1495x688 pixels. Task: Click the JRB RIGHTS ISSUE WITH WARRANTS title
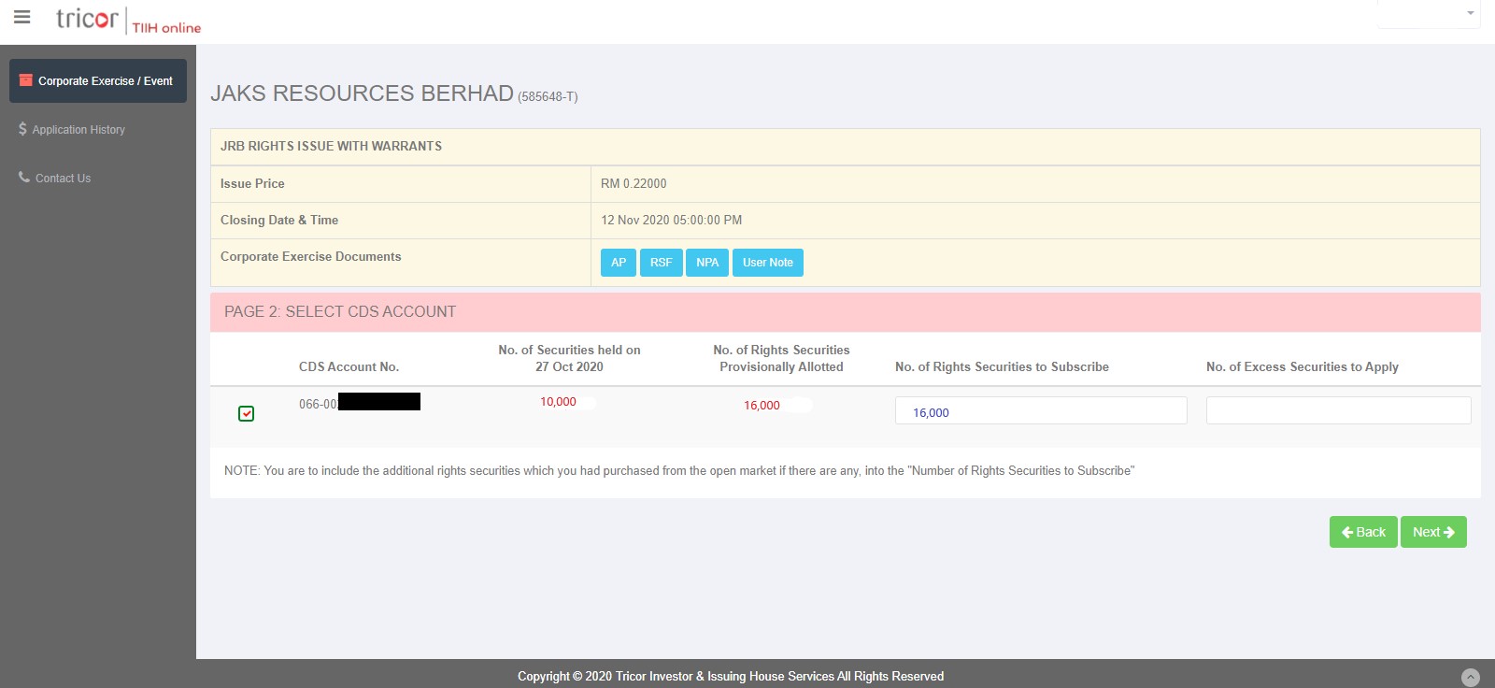(331, 147)
